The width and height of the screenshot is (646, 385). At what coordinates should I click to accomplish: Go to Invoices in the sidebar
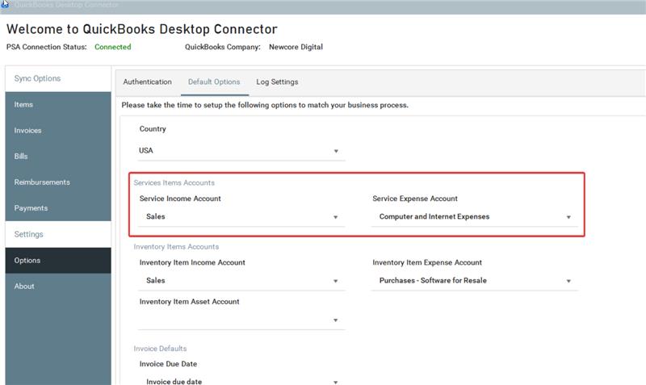pos(58,131)
